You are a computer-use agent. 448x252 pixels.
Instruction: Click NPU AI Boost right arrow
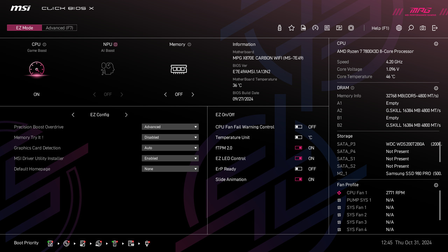tap(122, 94)
